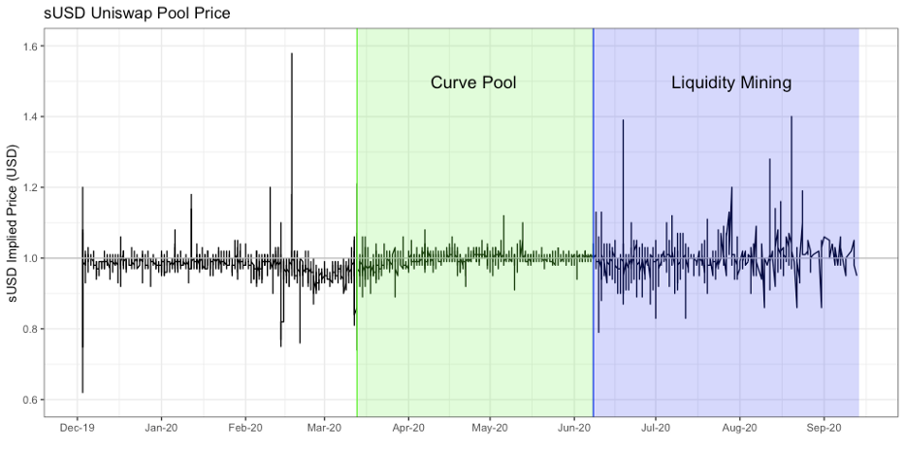Click the Aug-20 x-axis label
Screen dimensions: 905x457
pos(739,428)
